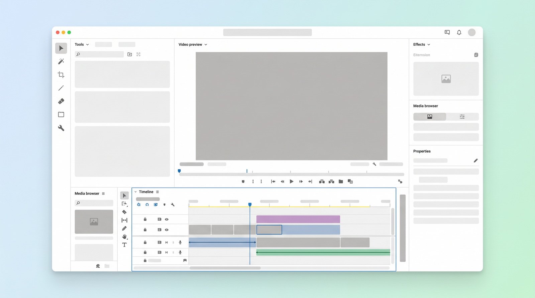Select the arrow selection tool in left sidebar
535x298 pixels.
[x=61, y=48]
